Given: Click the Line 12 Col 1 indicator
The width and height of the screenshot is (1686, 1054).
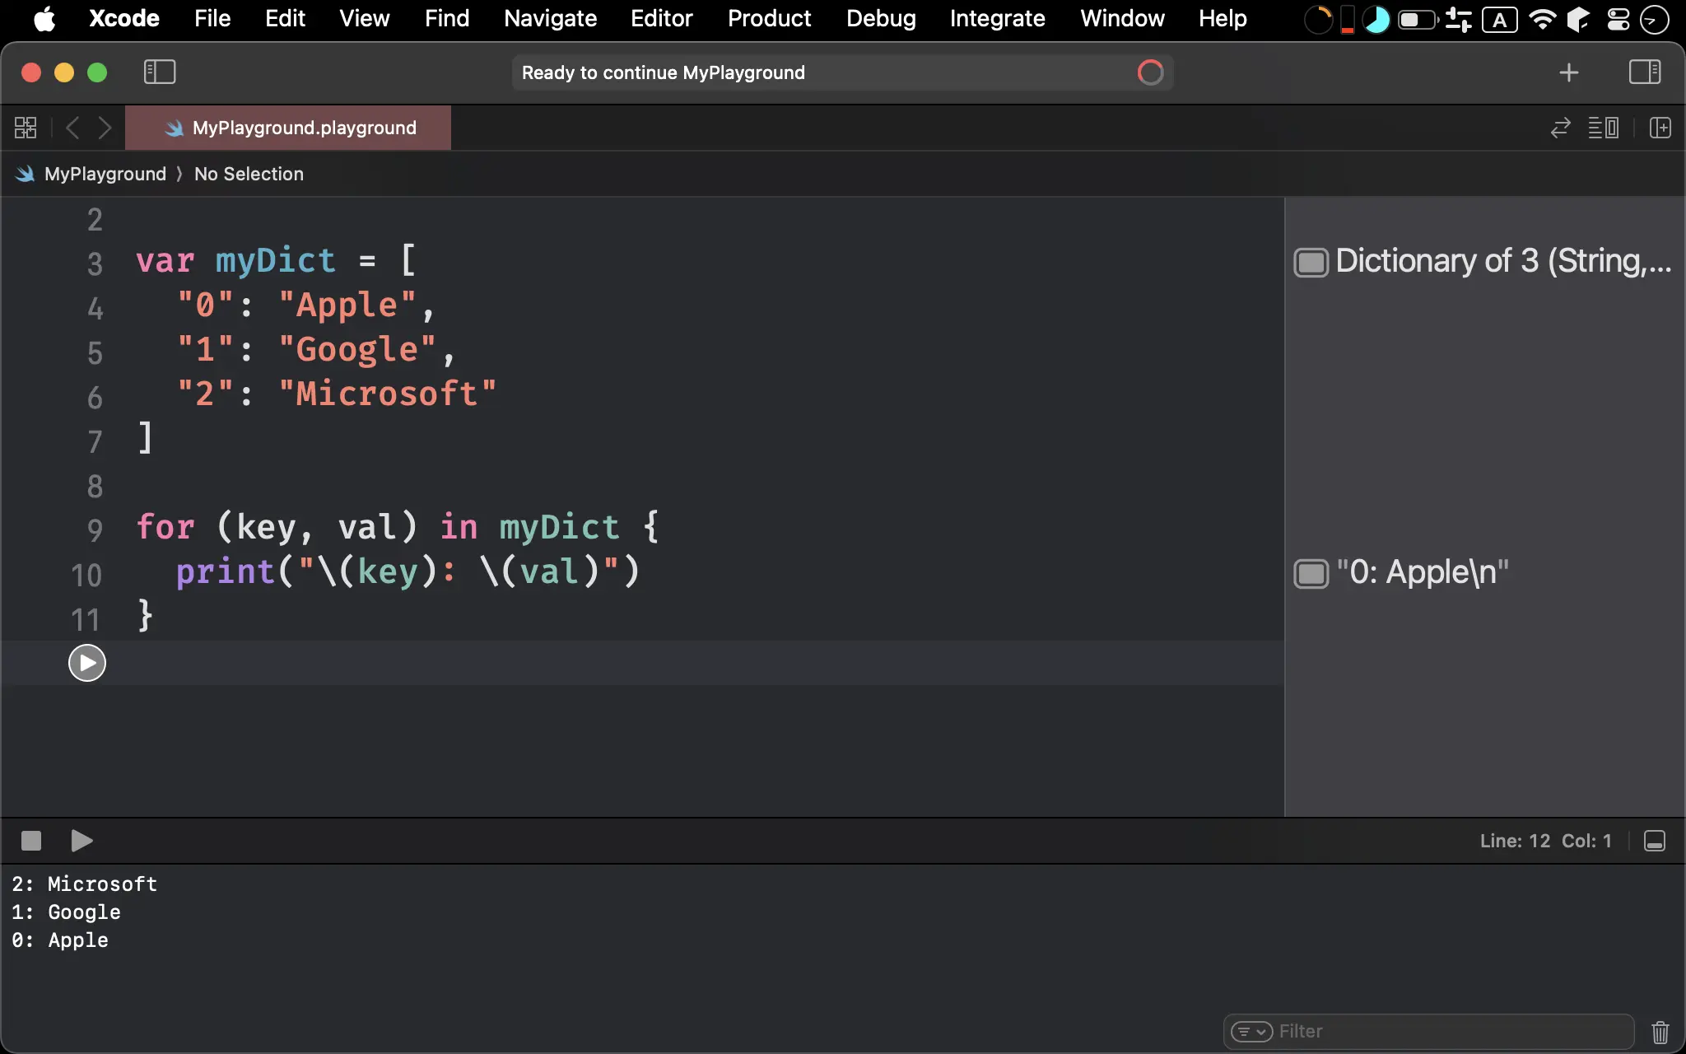Looking at the screenshot, I should (x=1545, y=841).
